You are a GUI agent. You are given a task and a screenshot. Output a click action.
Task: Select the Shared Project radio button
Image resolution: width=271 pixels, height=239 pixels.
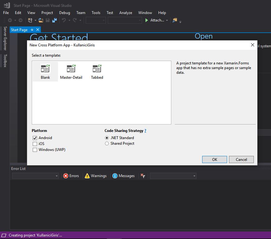[107, 143]
